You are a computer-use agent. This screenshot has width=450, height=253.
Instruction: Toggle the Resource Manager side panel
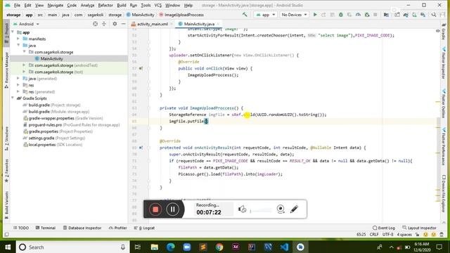[x=6, y=70]
